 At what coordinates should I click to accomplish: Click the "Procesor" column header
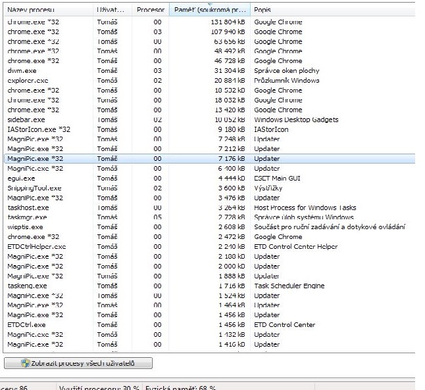click(150, 11)
